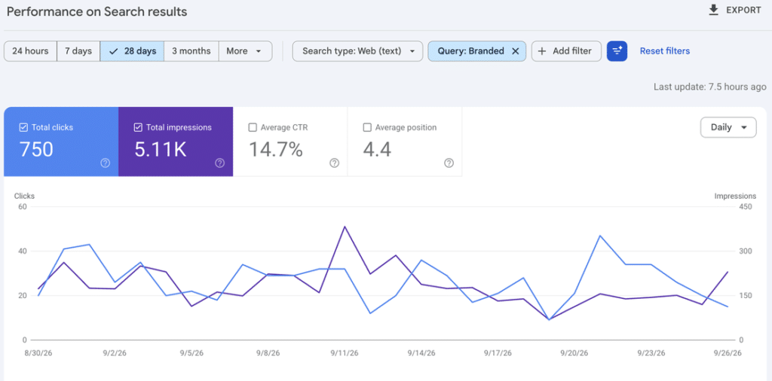
Task: Click the Add filter button
Action: click(566, 51)
